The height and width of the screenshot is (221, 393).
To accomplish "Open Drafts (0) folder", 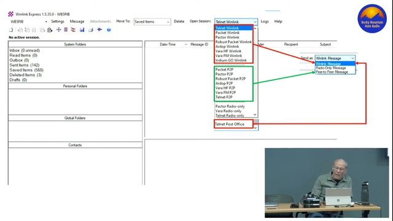I will 18,80.
